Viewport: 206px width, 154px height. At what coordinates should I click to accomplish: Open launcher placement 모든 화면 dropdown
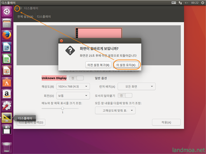pyautogui.click(x=136, y=87)
